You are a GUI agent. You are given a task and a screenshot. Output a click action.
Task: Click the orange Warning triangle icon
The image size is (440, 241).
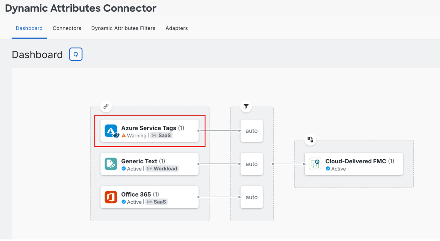coord(124,135)
